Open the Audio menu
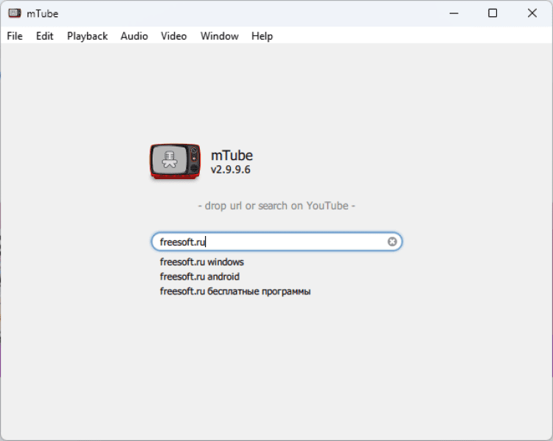This screenshot has height=441, width=553. pos(134,36)
